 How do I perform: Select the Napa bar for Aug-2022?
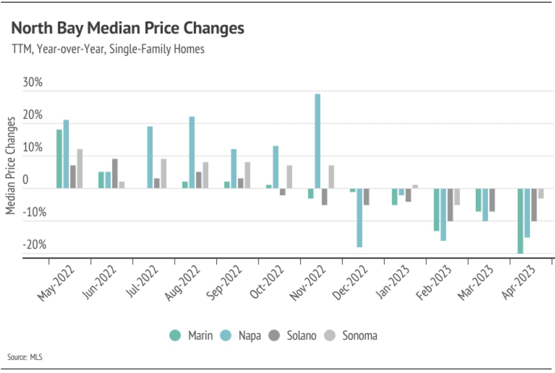(192, 152)
